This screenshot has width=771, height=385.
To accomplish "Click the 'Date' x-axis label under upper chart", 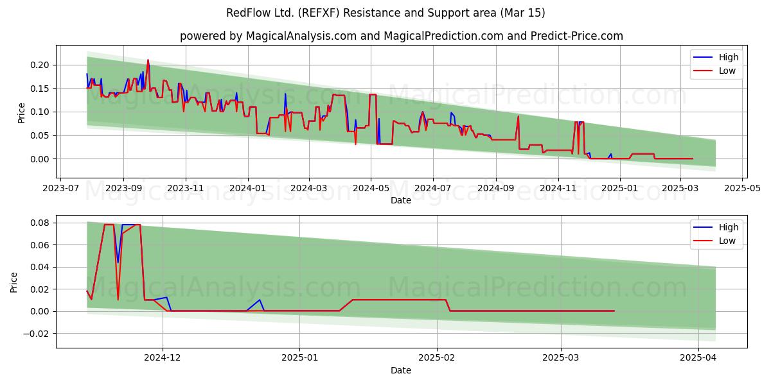I will (x=401, y=200).
